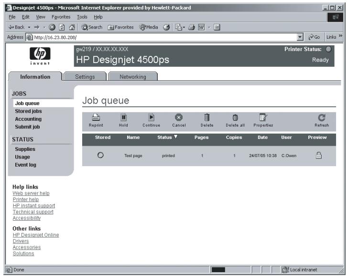Open the Mail icon dropdown arrow
Image resolution: width=347 pixels, height=276 pixels.
tap(184, 27)
